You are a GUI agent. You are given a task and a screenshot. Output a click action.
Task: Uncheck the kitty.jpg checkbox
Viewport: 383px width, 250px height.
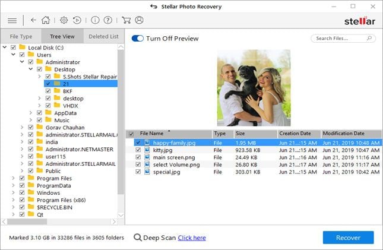pos(138,150)
